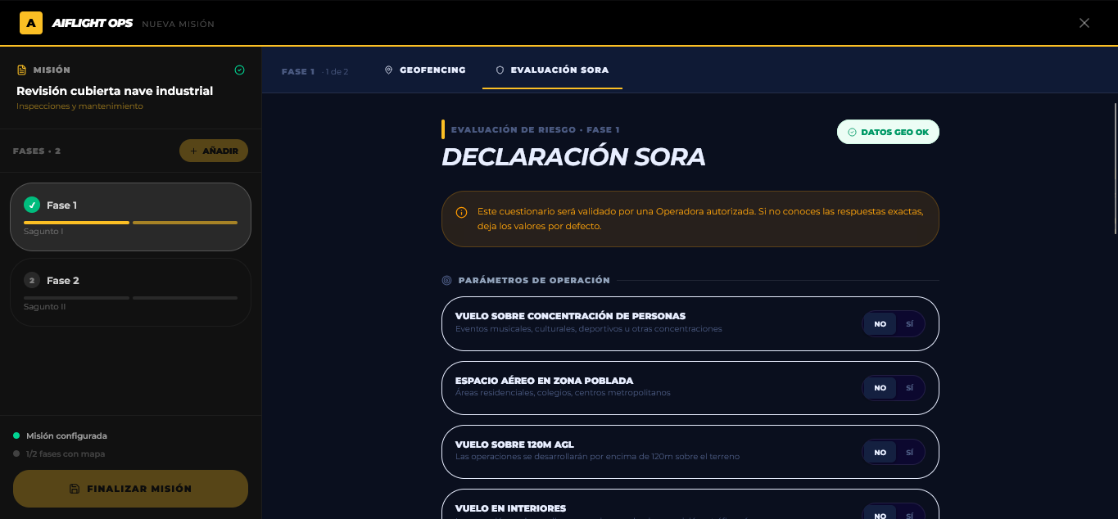1118x519 pixels.
Task: Click the location pin icon on Geofencing tab
Action: pyautogui.click(x=389, y=70)
